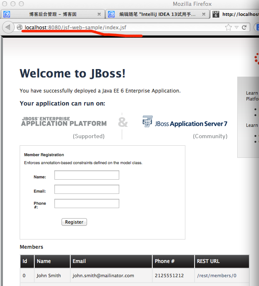Image resolution: width=259 pixels, height=286 pixels.
Task: Reload the current page
Action: point(244,27)
